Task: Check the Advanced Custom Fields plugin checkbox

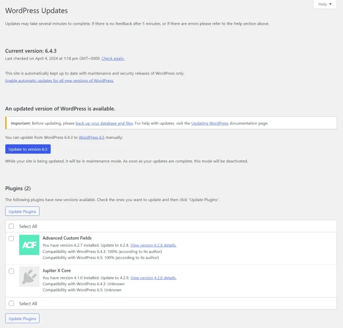Action: coord(11,238)
